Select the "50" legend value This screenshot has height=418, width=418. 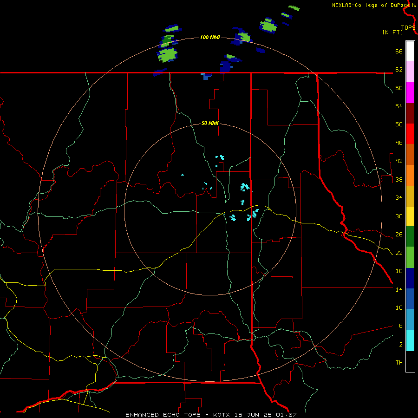399,124
